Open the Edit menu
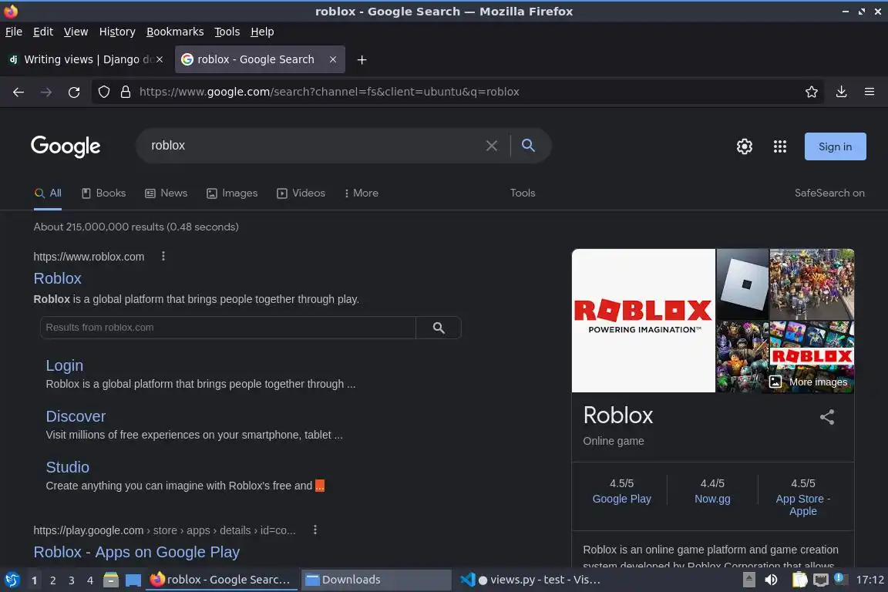Screen dimensions: 888x592 (x=43, y=32)
